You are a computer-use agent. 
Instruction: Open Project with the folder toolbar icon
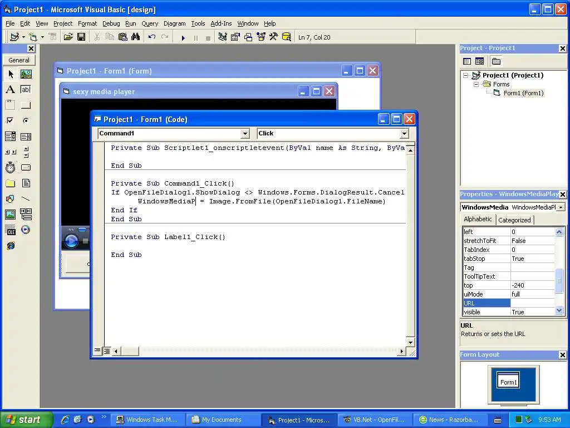pos(68,37)
